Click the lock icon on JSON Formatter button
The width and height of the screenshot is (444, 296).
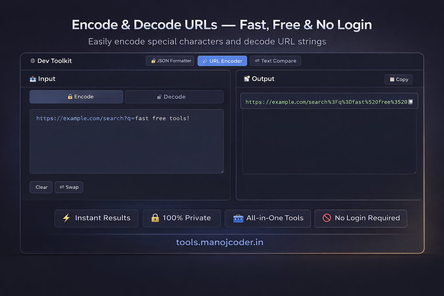153,61
